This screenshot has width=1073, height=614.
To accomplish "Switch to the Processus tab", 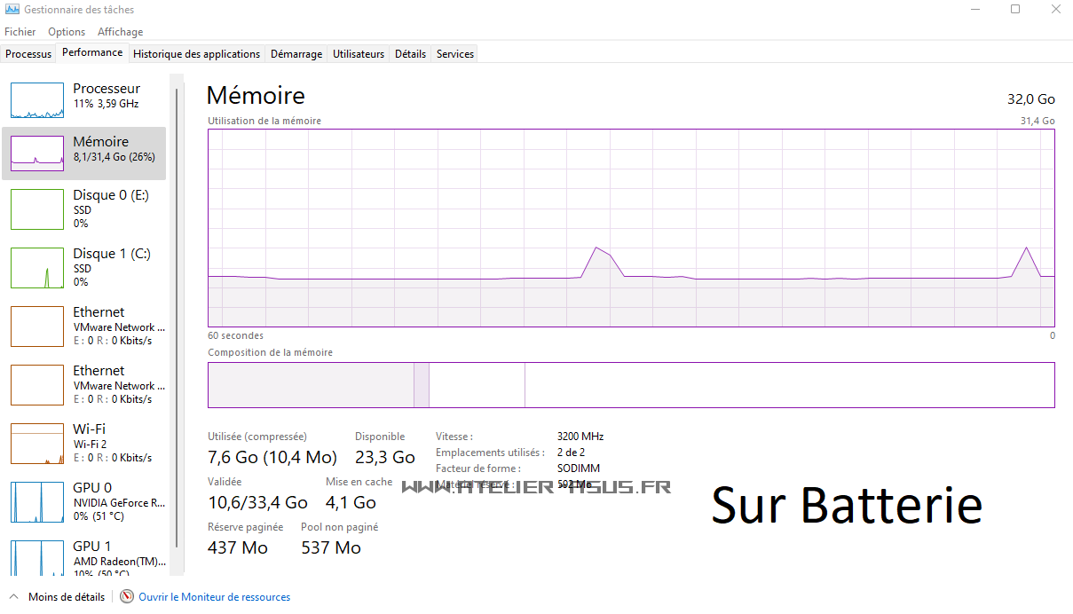I will tap(28, 54).
